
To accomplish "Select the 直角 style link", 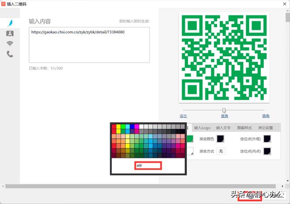I will pos(225,116).
